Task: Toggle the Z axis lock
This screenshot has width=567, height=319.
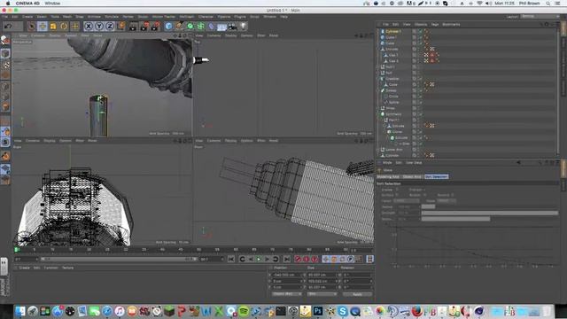Action: pos(110,26)
